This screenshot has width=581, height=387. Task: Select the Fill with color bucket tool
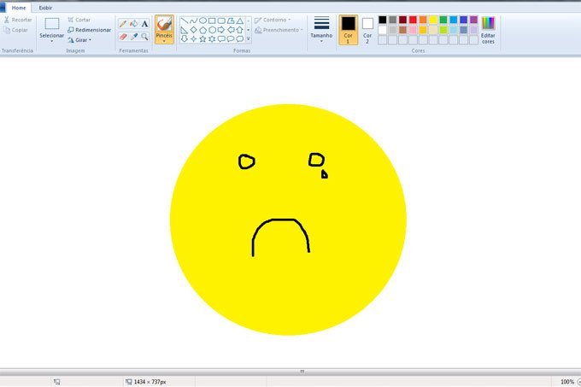point(133,24)
